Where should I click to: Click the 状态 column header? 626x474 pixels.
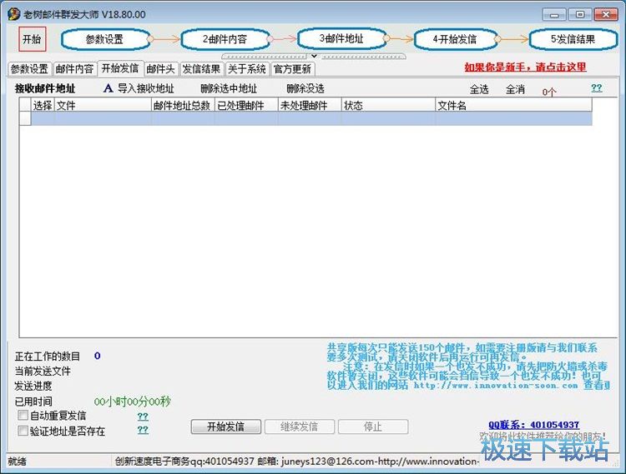pos(388,106)
